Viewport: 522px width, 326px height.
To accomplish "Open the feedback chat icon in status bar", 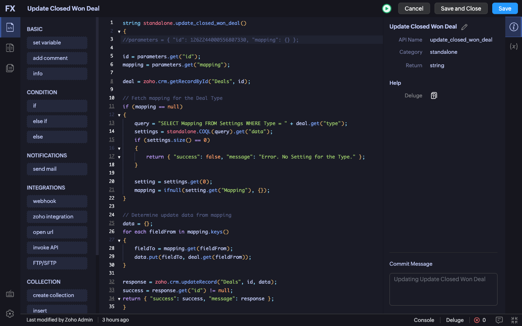I will [x=499, y=320].
